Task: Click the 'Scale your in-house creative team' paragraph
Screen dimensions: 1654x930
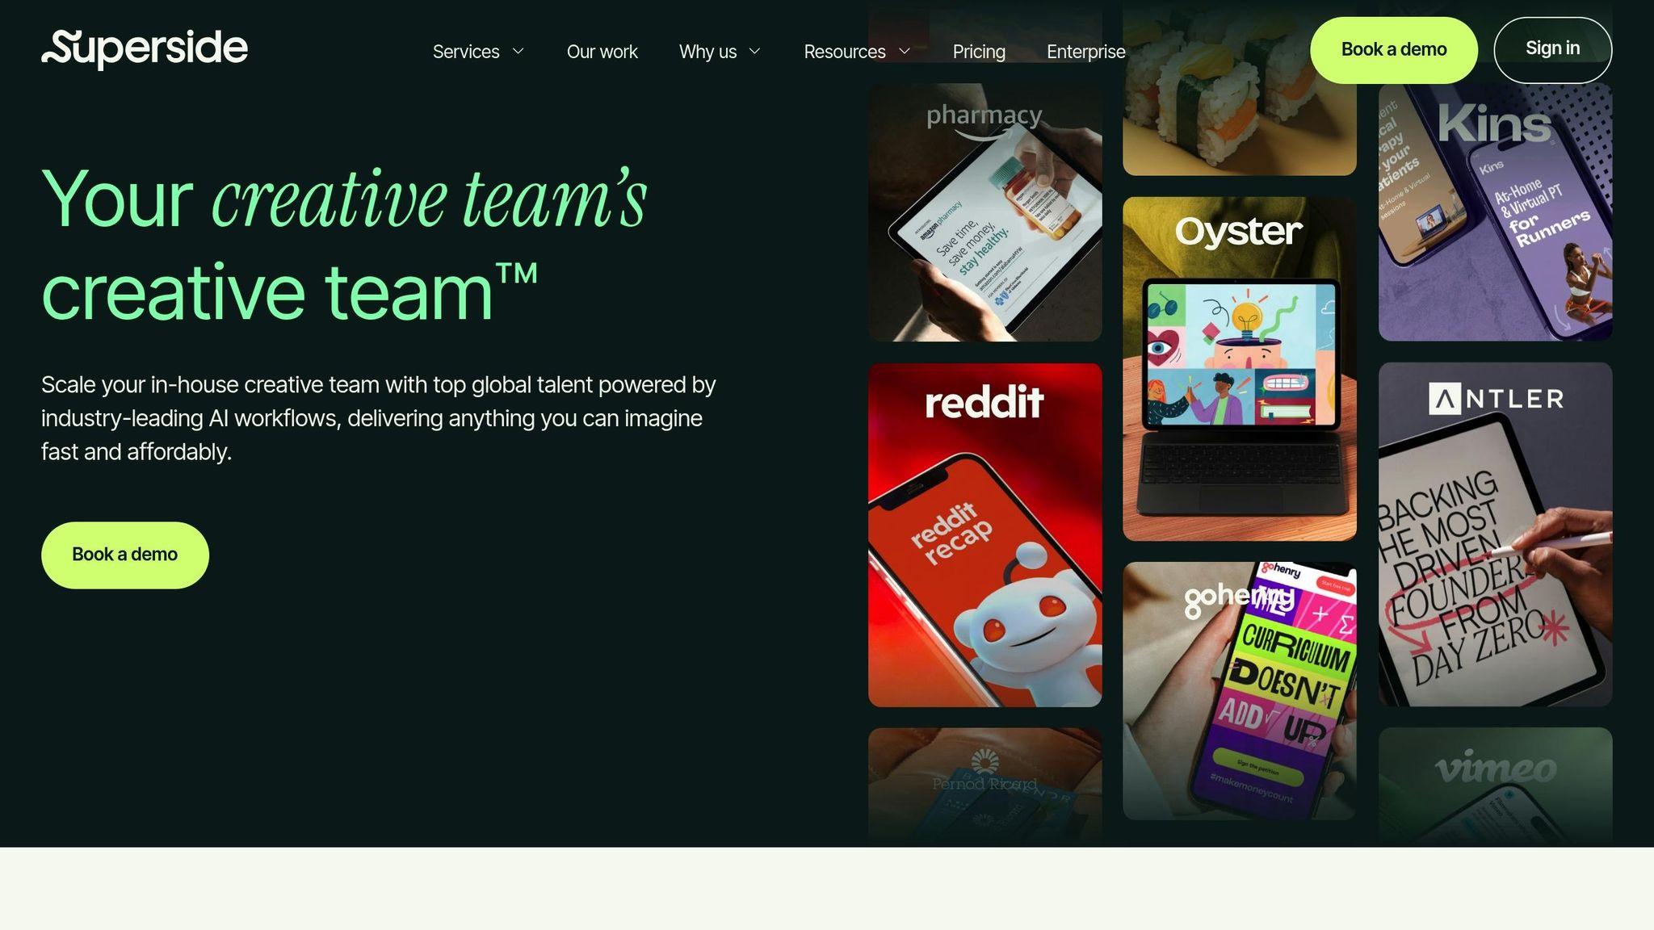Action: tap(379, 418)
